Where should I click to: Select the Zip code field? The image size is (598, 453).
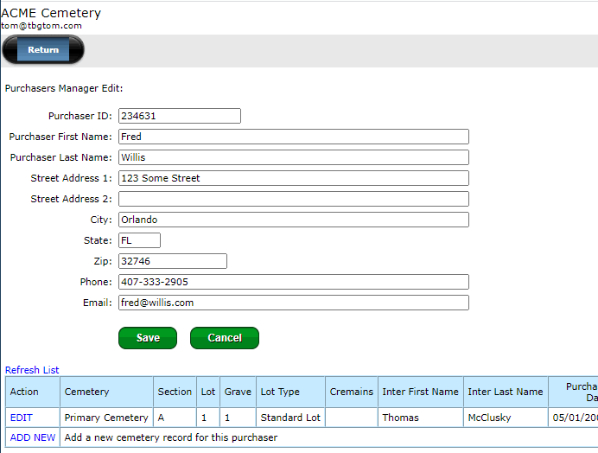click(x=172, y=261)
